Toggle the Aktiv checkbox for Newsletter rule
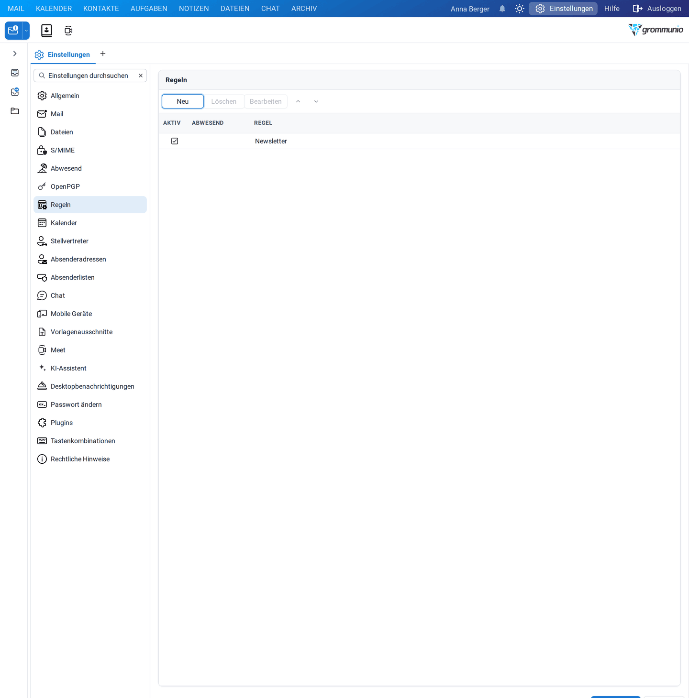689x698 pixels. point(175,141)
